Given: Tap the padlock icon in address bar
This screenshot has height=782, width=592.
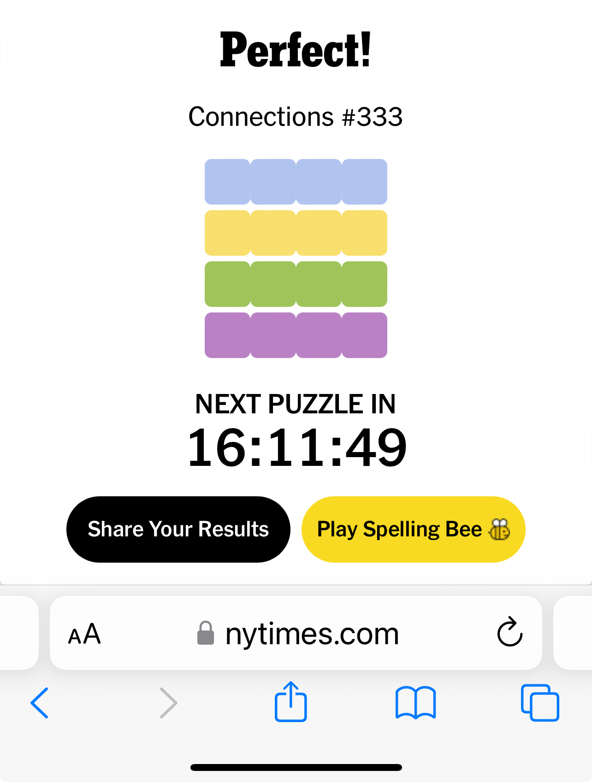Looking at the screenshot, I should pos(206,633).
